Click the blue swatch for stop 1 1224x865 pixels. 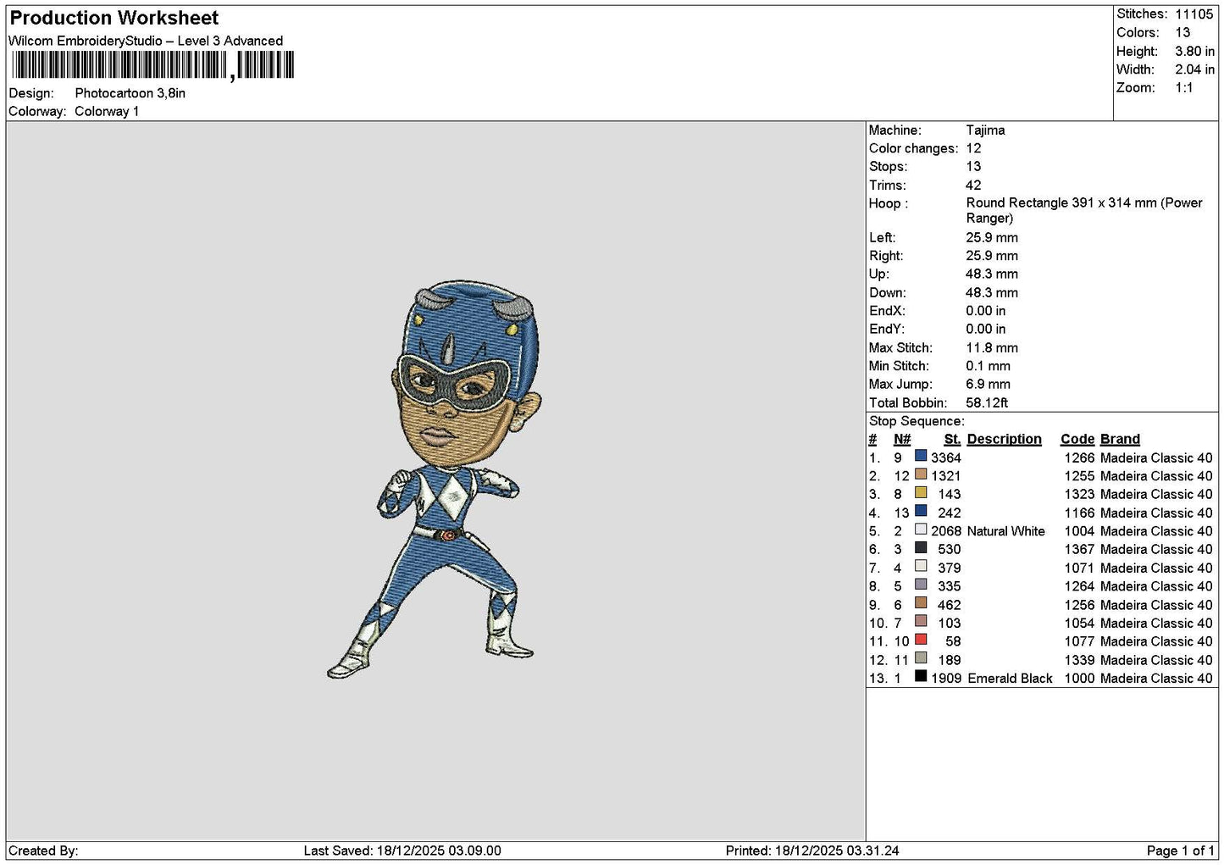(920, 457)
